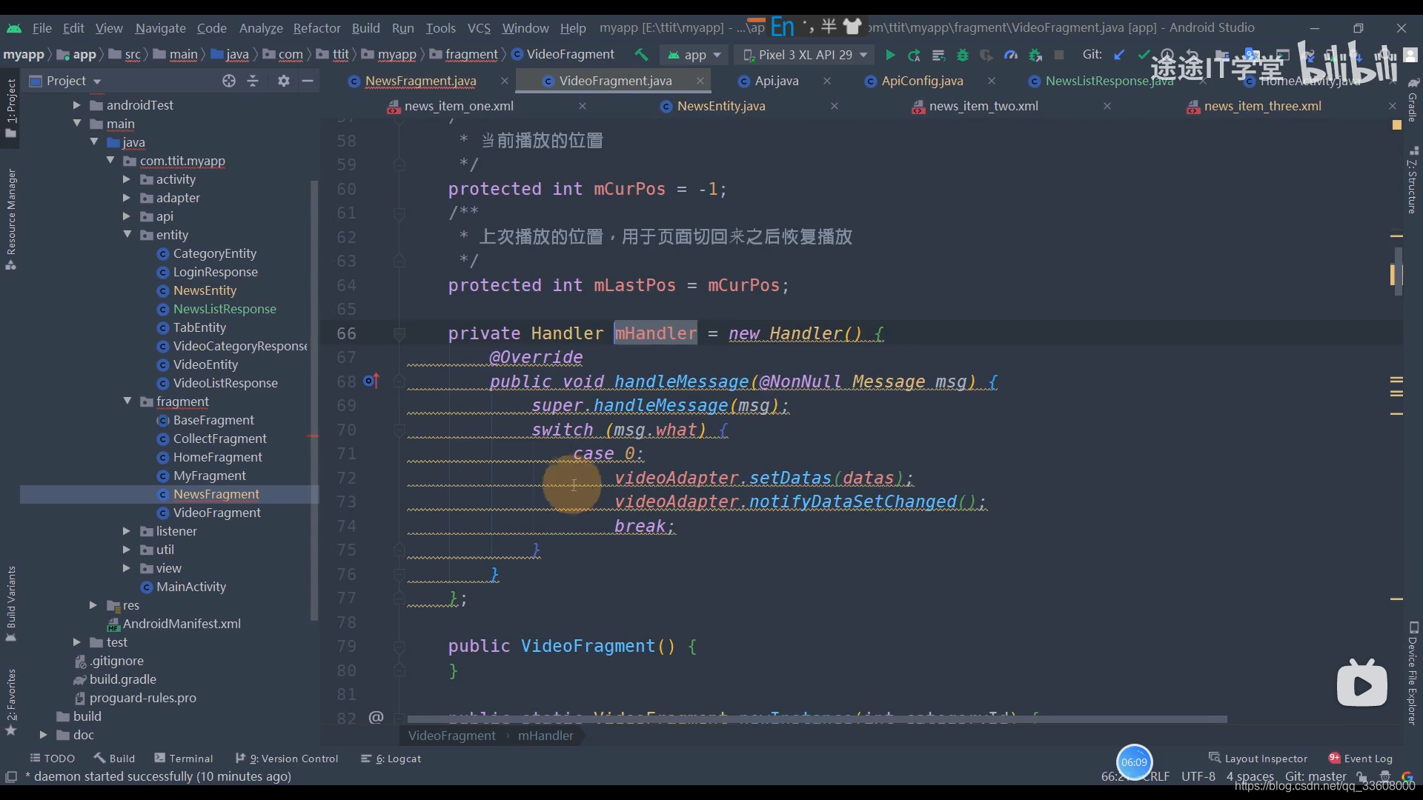Open the Project view type dropdown
Screen dimensions: 1423x800
(x=65, y=81)
